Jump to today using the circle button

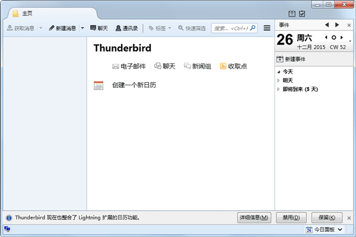tap(333, 37)
